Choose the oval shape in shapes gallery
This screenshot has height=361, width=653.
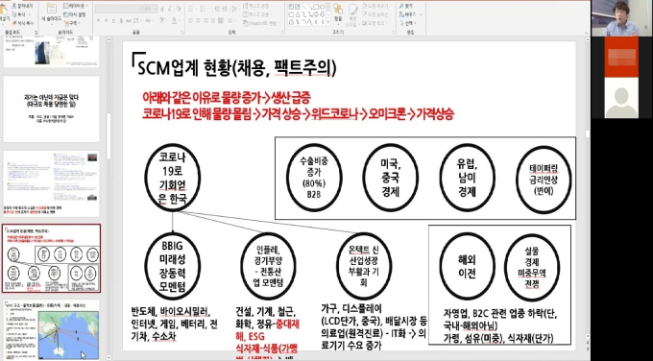pos(323,7)
